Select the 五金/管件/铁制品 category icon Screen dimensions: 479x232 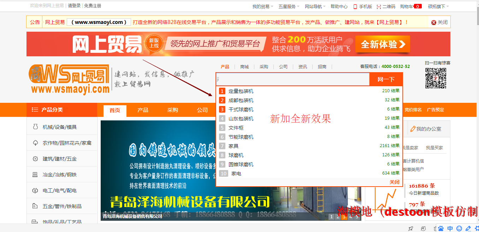[35, 206]
